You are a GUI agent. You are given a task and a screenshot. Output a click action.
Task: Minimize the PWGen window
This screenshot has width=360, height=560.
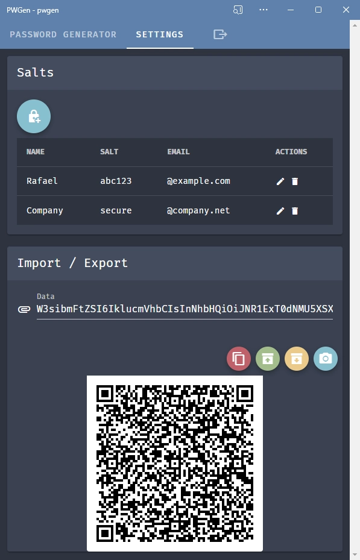(291, 10)
